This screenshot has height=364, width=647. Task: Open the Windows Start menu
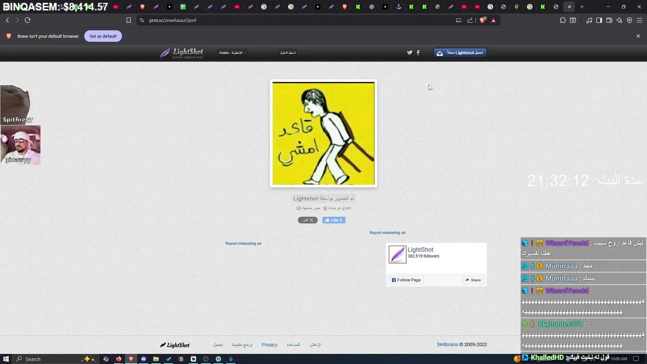(7, 359)
